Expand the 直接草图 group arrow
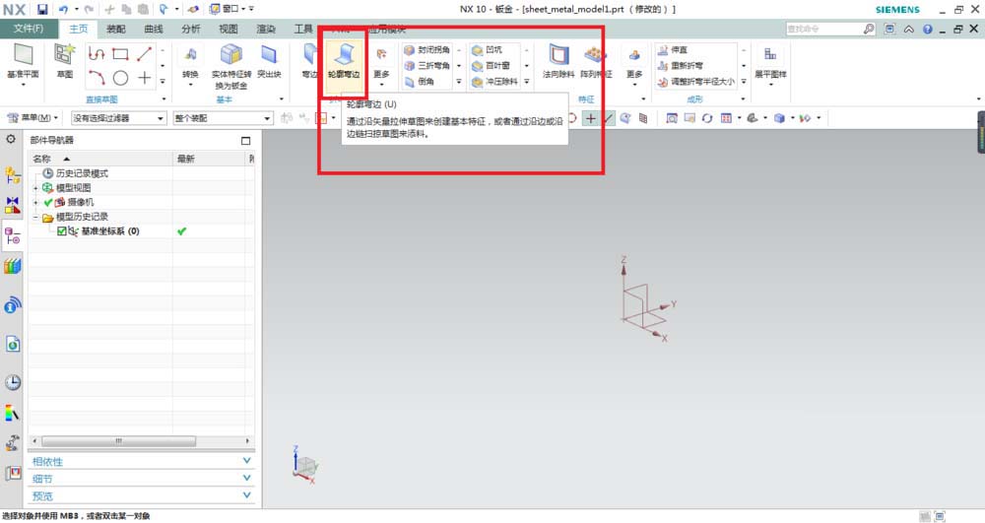Image resolution: width=985 pixels, height=523 pixels. (164, 99)
